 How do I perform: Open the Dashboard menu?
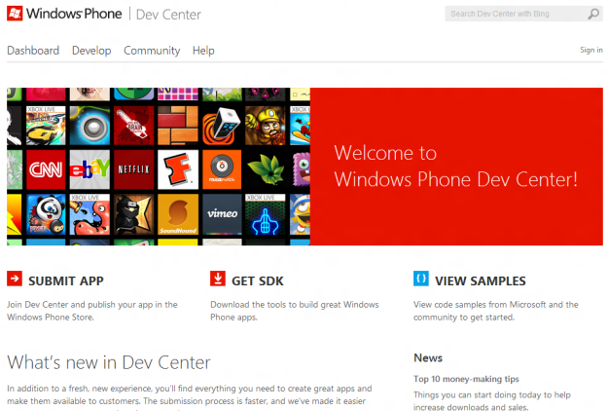[33, 51]
